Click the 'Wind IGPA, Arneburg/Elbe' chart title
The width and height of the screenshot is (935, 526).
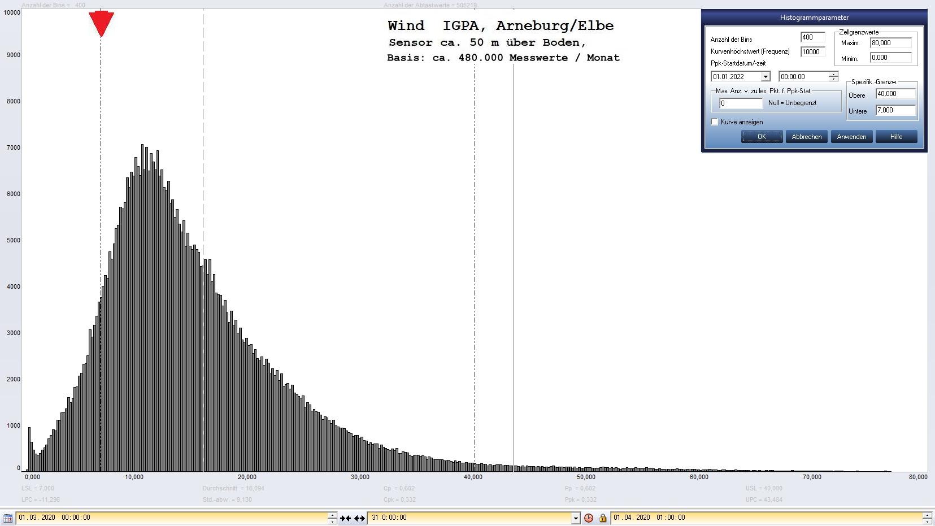501,26
